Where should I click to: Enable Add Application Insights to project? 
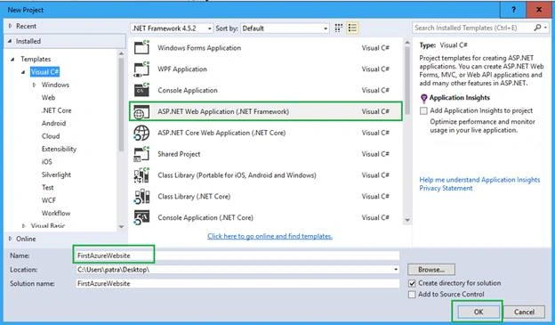423,111
